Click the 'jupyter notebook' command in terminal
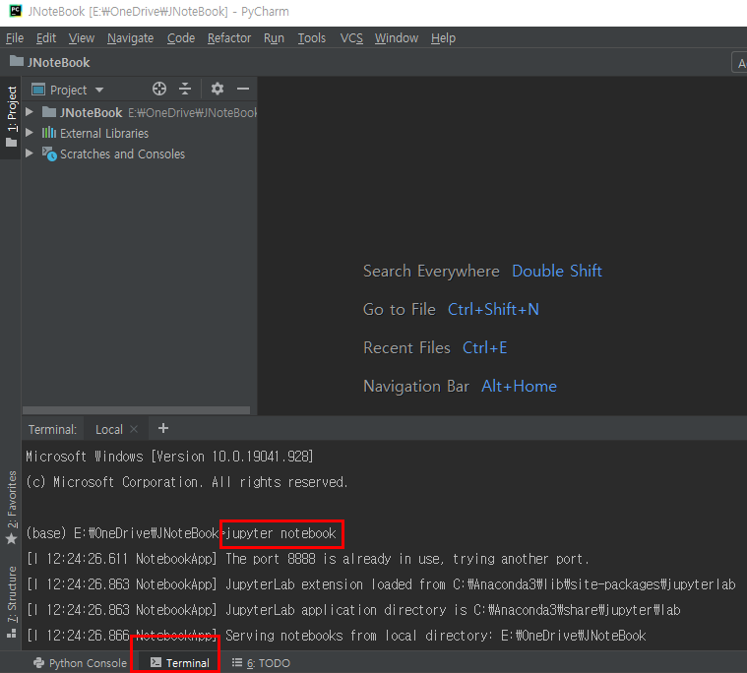 [281, 533]
